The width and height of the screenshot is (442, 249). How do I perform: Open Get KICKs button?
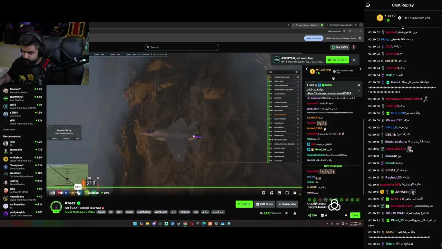[340, 47]
